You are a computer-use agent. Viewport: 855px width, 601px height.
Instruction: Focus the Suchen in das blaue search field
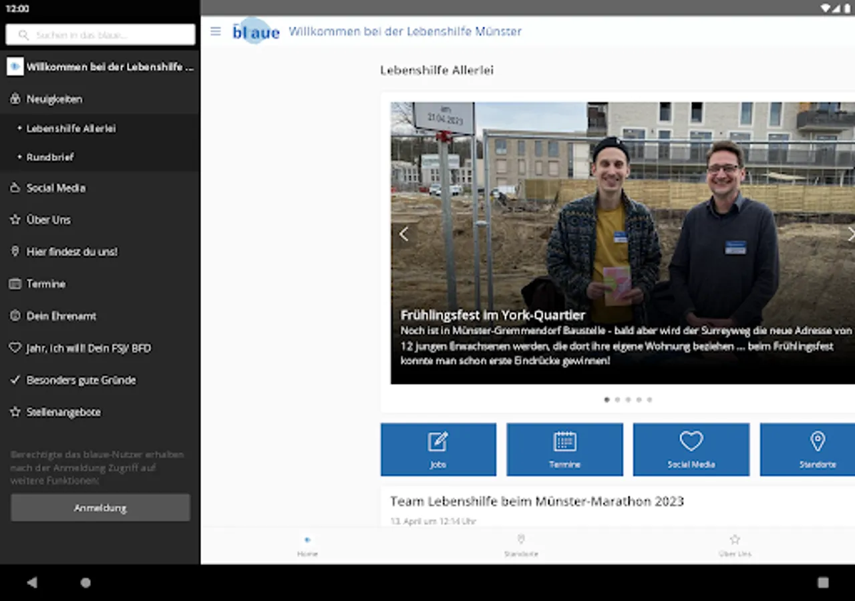point(100,35)
